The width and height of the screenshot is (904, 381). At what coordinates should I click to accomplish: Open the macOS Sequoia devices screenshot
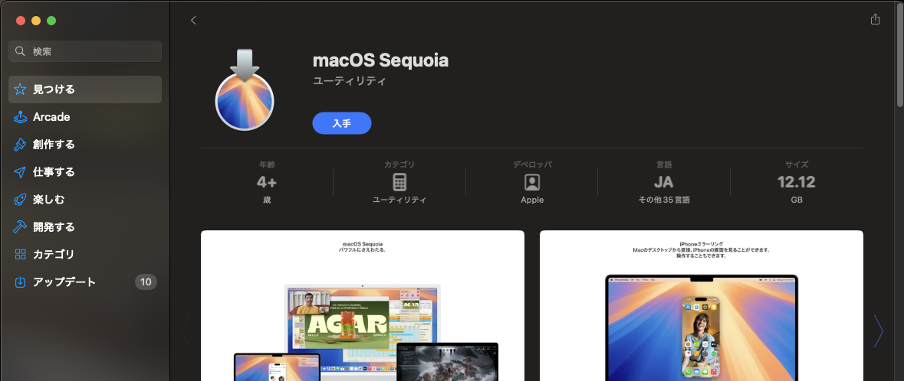363,305
